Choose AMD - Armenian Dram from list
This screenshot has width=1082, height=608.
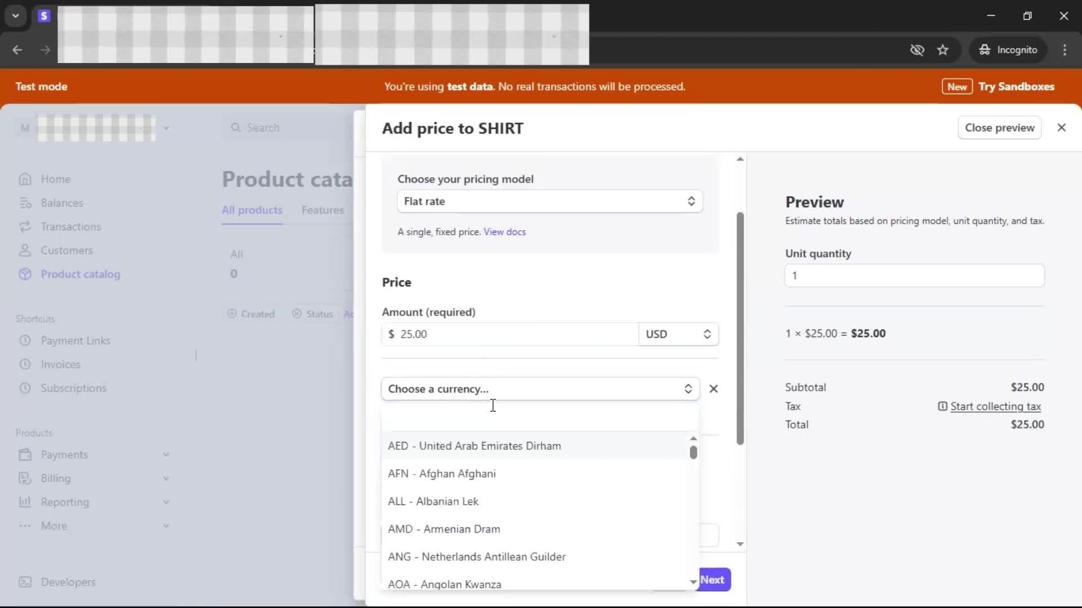(x=444, y=529)
